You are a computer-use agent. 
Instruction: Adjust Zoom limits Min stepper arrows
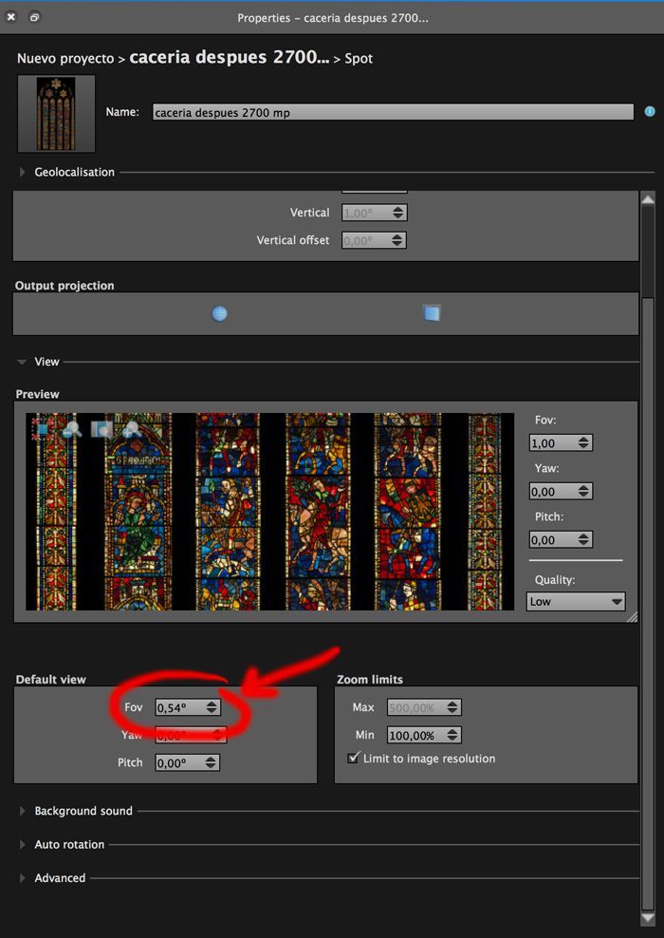click(453, 735)
